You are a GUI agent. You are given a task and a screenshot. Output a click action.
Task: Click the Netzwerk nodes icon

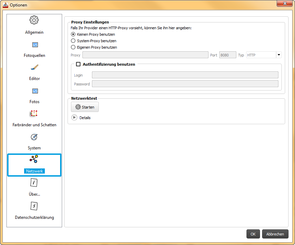[x=34, y=159]
